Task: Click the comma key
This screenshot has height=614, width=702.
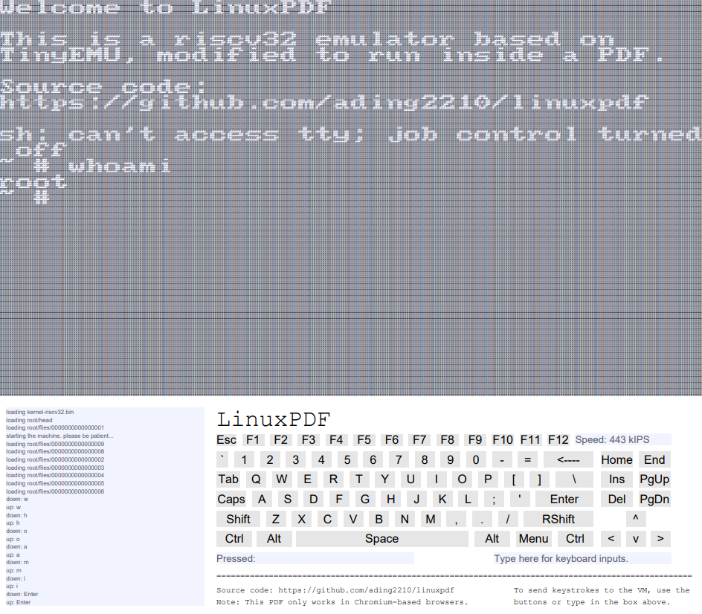Action: (x=456, y=519)
